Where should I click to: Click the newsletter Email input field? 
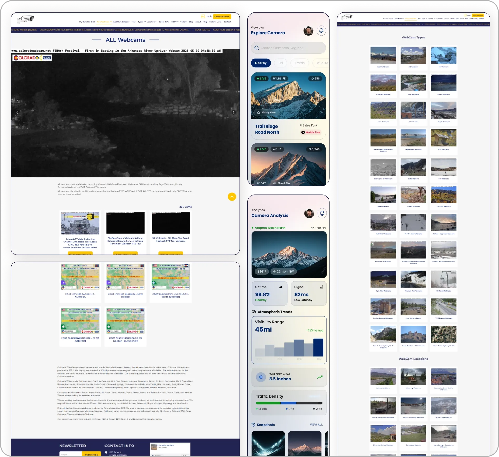[71, 454]
